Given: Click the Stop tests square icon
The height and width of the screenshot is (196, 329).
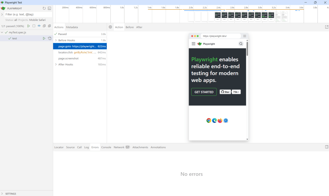Looking at the screenshot, I should [x=34, y=26].
